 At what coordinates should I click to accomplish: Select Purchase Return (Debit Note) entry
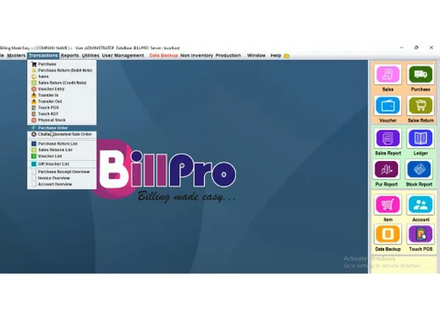tap(62, 70)
